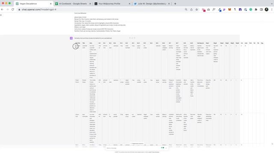Open the Chrome three-dot menu
This screenshot has width=274, height=154.
tap(272, 9)
